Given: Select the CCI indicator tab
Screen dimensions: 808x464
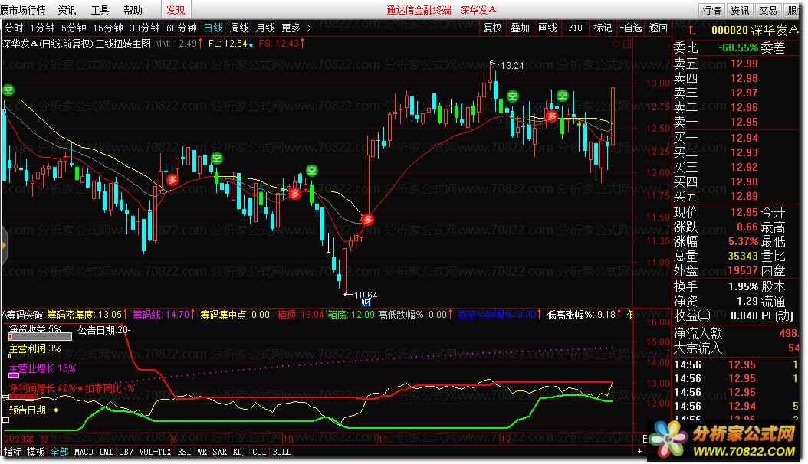Looking at the screenshot, I should coord(259,452).
